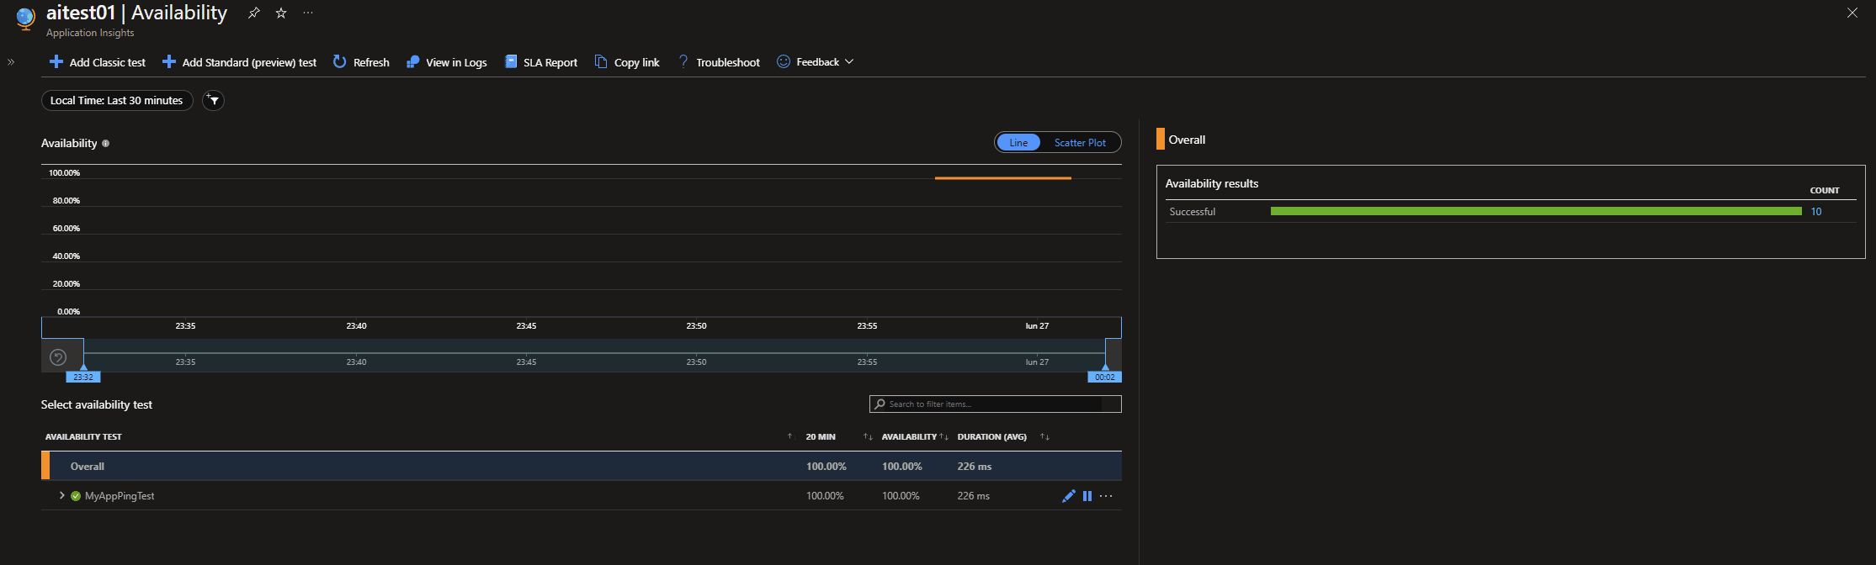Open the Local Time range picker
The image size is (1876, 565).
point(117,101)
